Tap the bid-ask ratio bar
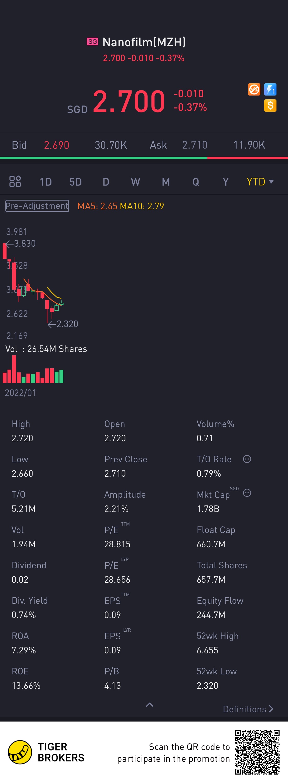This screenshot has height=783, width=288. click(144, 158)
